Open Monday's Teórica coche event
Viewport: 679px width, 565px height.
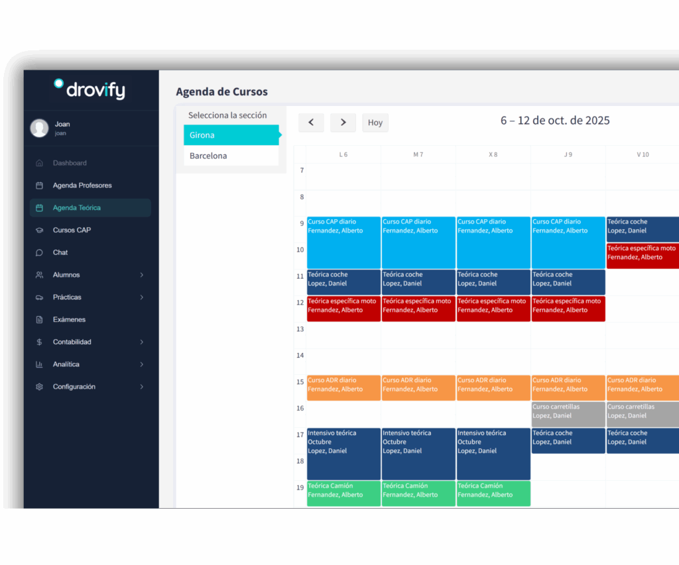coord(344,282)
